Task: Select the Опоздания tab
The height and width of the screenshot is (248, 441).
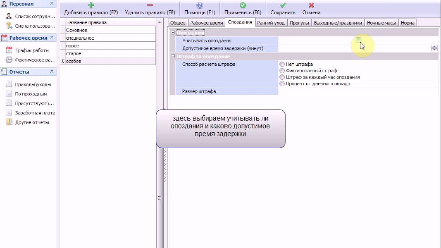Action: [x=240, y=22]
